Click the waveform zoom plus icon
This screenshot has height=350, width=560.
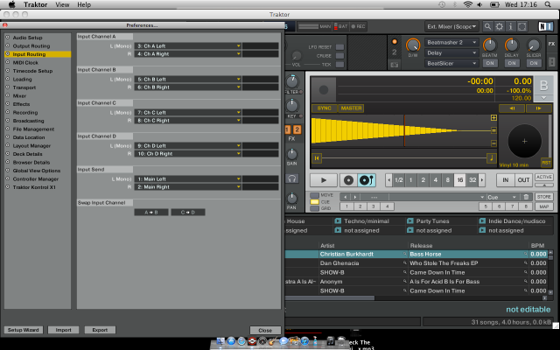[x=493, y=118]
